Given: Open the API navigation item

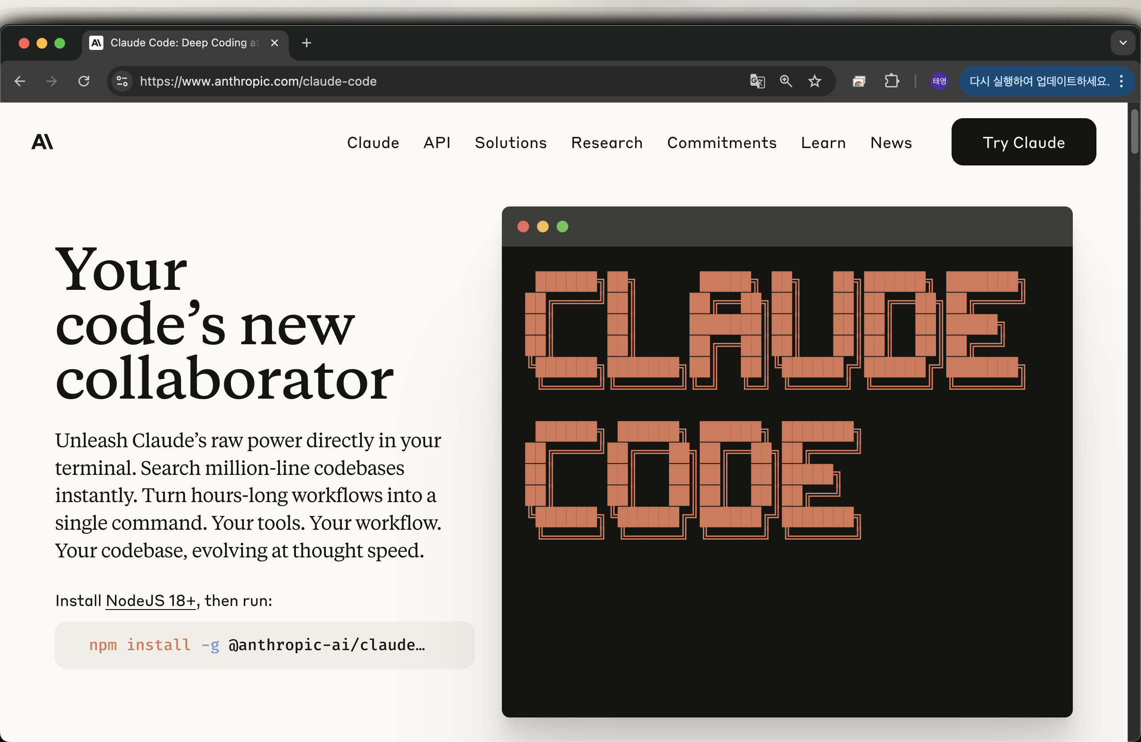Looking at the screenshot, I should click(x=437, y=142).
